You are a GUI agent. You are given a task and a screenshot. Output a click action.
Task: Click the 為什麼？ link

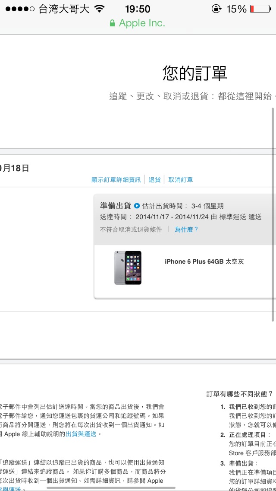coord(186,230)
